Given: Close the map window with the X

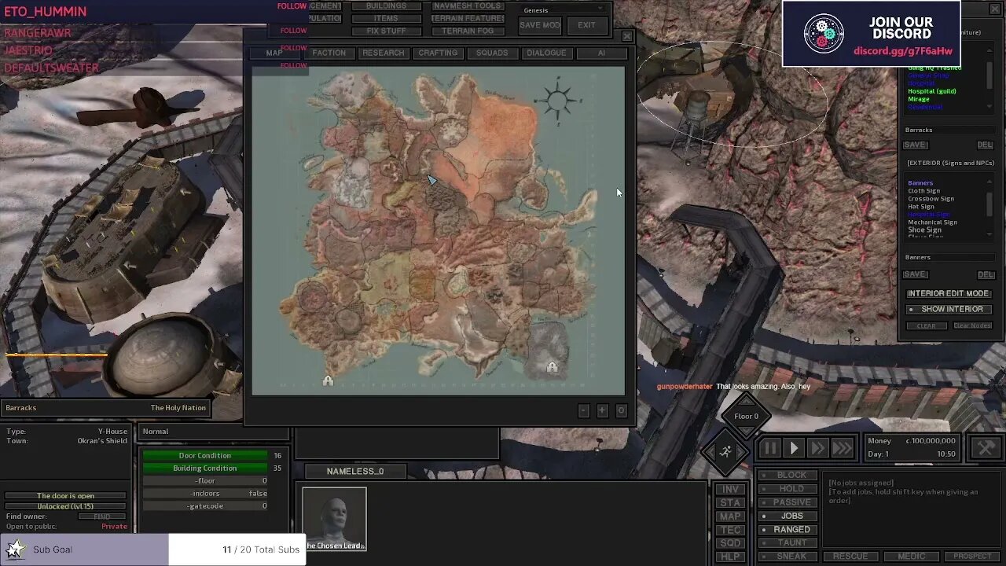Looking at the screenshot, I should coord(626,36).
